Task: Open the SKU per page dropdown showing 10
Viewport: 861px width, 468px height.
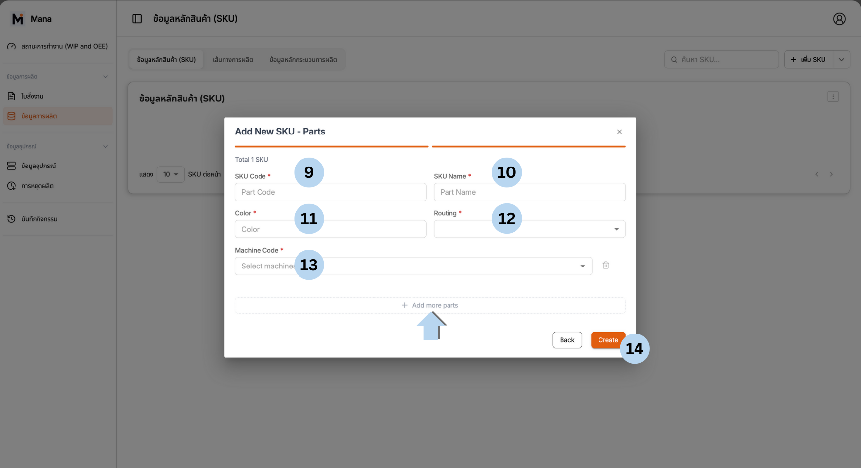Action: (x=170, y=174)
